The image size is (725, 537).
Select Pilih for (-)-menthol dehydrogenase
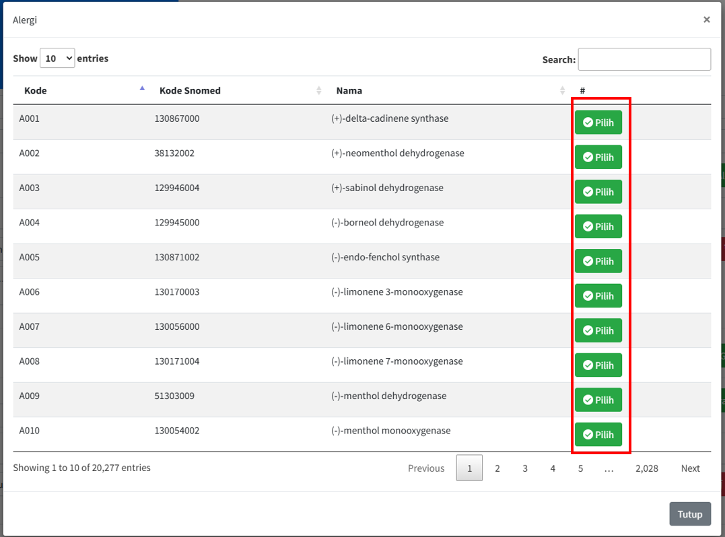tap(598, 400)
